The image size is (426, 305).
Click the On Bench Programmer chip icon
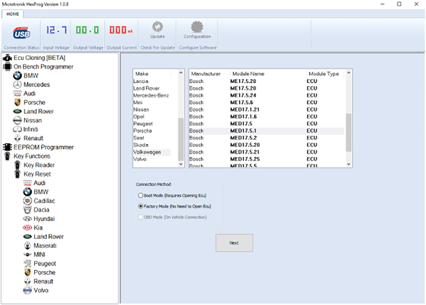(7, 67)
